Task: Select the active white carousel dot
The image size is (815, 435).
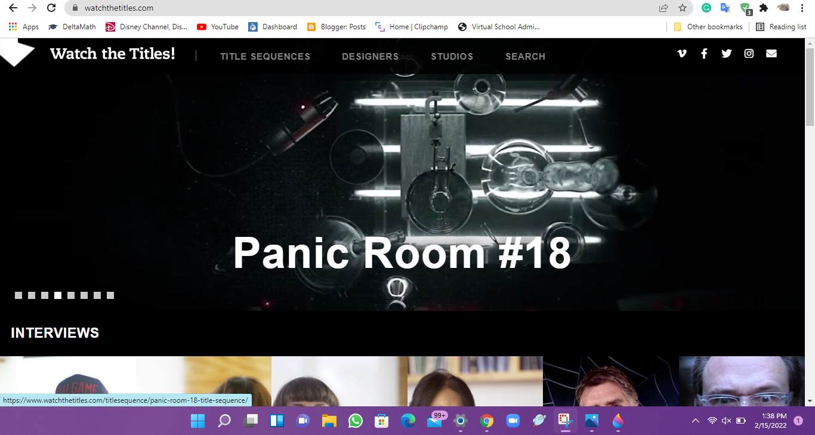Action: click(58, 295)
